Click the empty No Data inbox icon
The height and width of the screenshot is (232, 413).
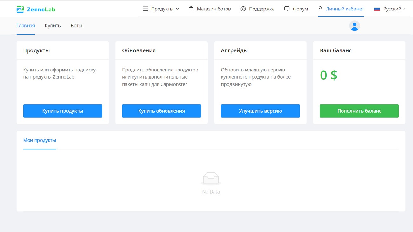pyautogui.click(x=211, y=179)
